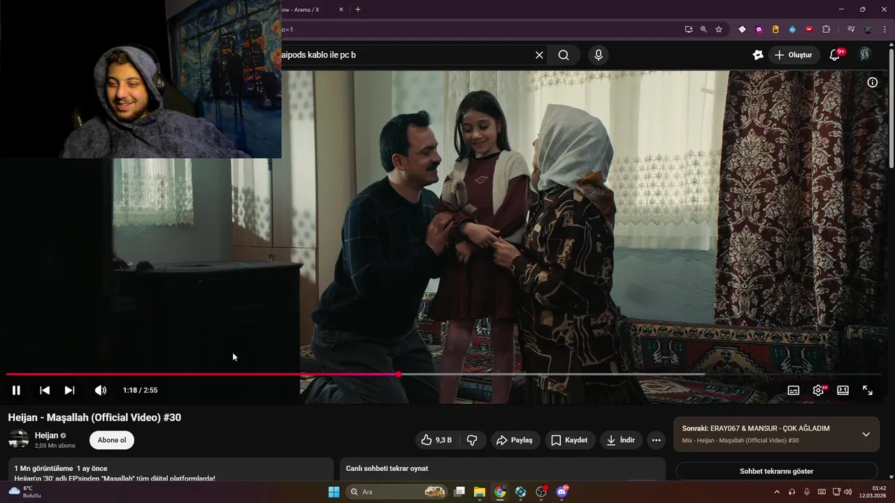Image resolution: width=895 pixels, height=503 pixels.
Task: Mute the video volume
Action: pyautogui.click(x=101, y=391)
